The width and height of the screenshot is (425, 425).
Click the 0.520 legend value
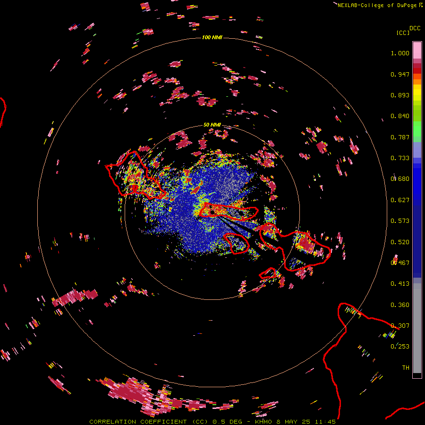(400, 242)
